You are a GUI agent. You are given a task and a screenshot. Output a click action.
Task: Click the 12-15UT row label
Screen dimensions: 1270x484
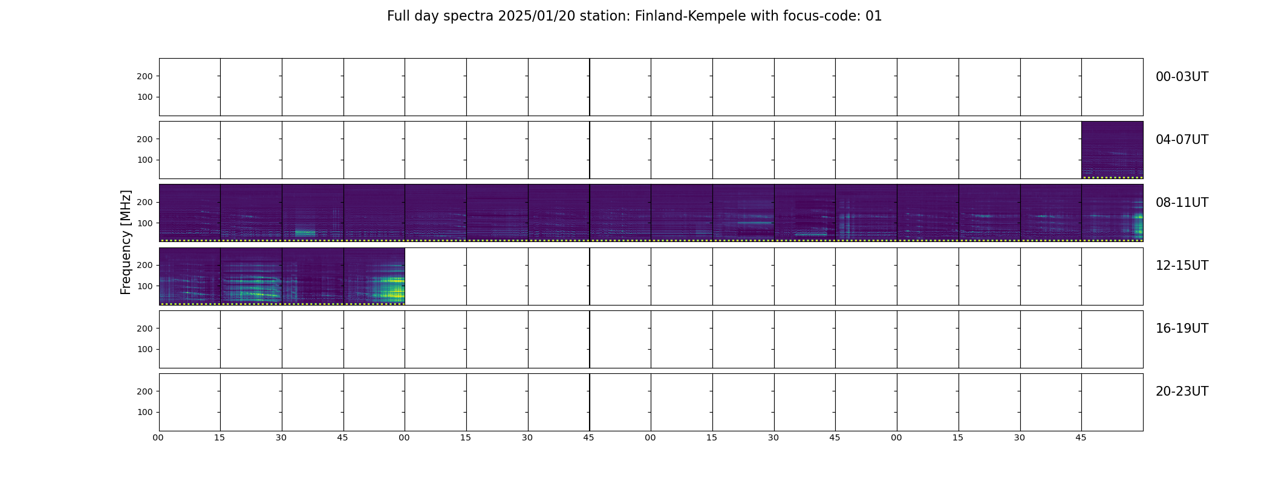(1182, 266)
